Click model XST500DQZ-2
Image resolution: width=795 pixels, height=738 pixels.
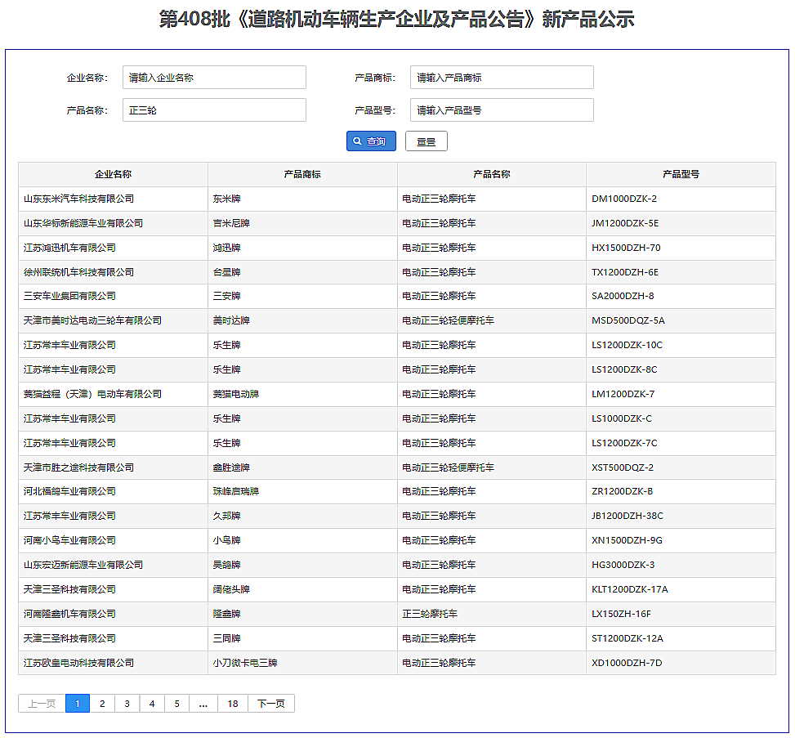pos(623,467)
